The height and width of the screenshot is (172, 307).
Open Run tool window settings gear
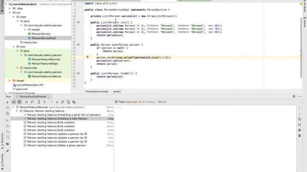tap(294, 97)
